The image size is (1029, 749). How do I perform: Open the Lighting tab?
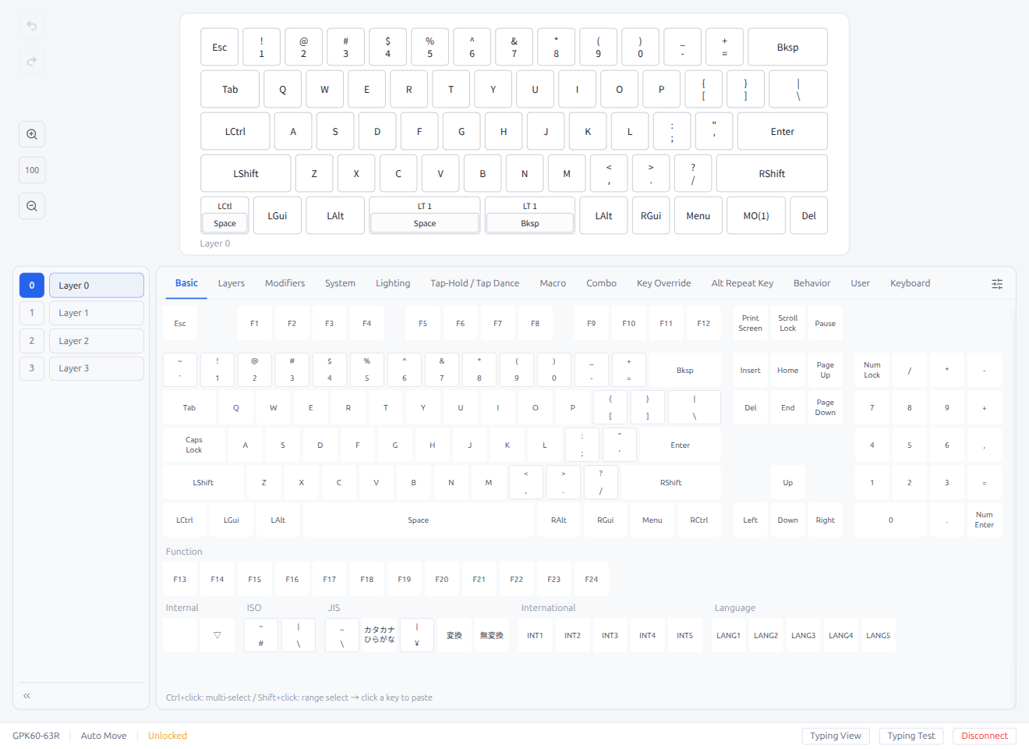pos(393,283)
